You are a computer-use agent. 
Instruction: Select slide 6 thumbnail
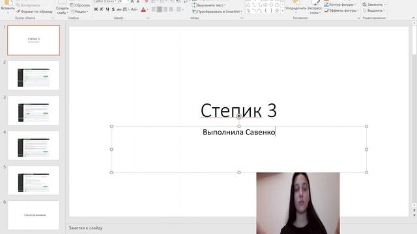pyautogui.click(x=33, y=215)
